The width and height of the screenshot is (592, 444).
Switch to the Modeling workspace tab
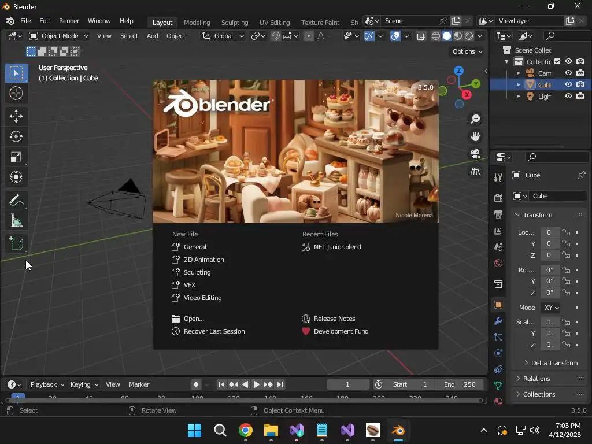(197, 23)
